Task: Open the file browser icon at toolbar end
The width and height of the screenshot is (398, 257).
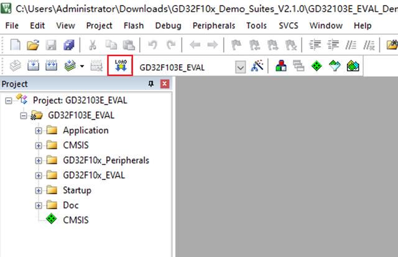Action: coord(392,45)
